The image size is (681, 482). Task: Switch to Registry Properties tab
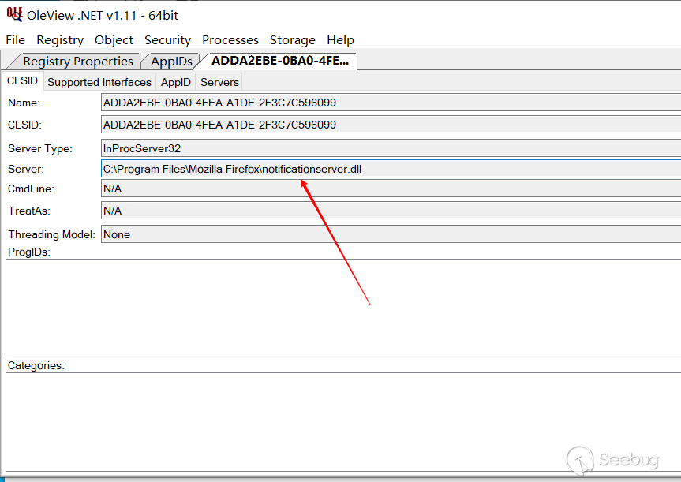click(77, 62)
